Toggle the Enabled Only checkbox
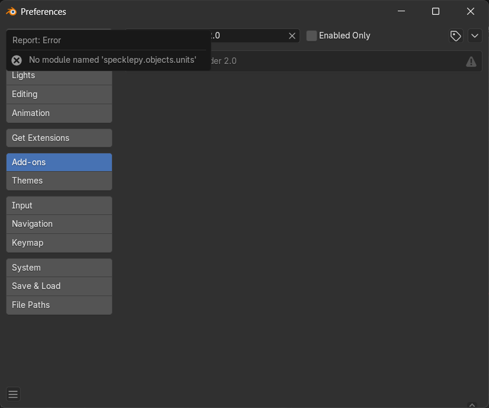 tap(311, 36)
